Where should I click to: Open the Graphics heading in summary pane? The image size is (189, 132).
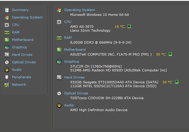click(72, 62)
